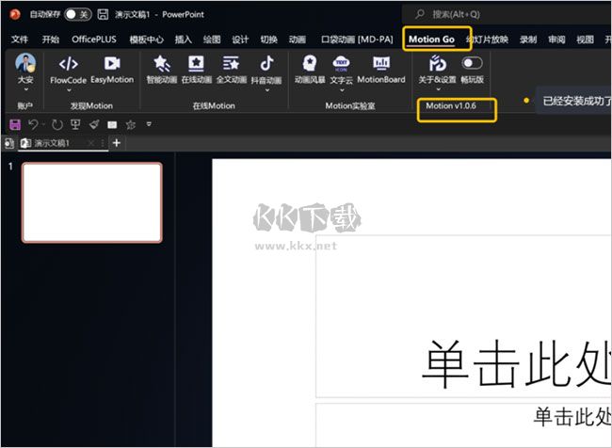Open 动画风暴 animation storm tool
Viewport: 612px width, 448px height.
pos(309,69)
